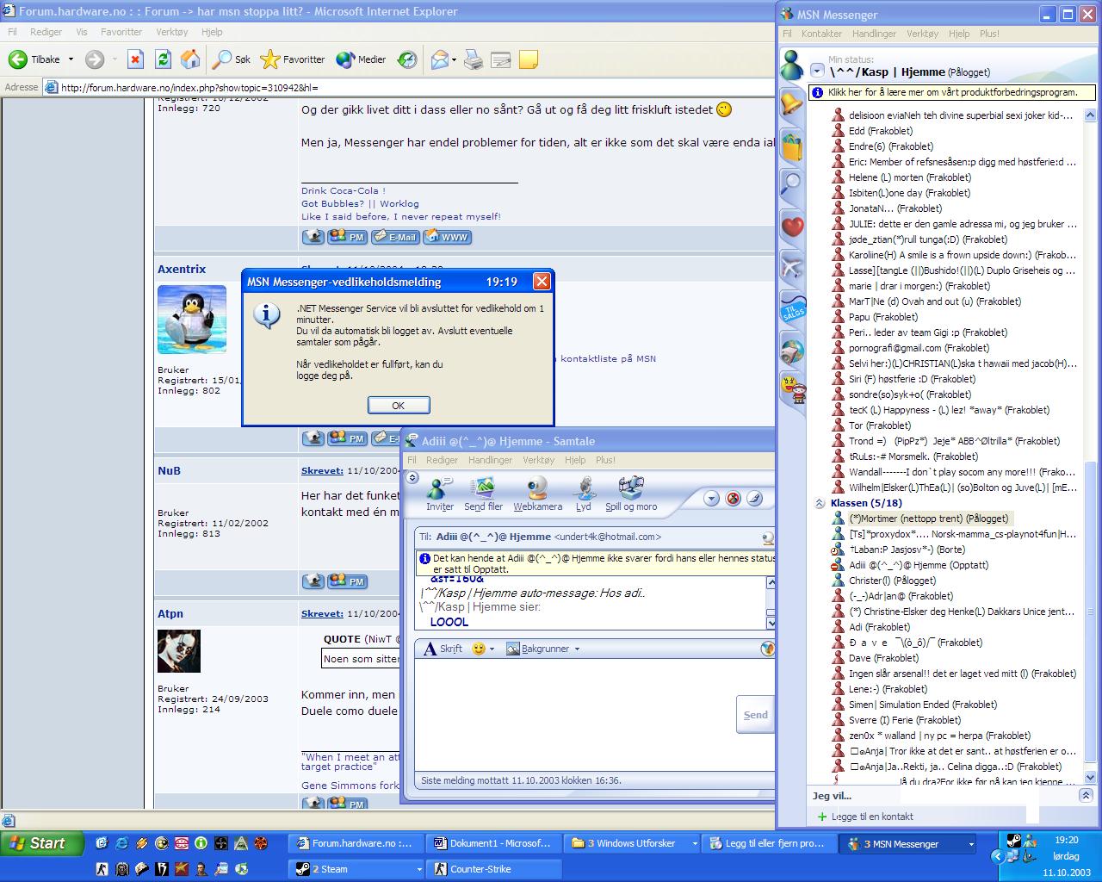Click the Windows Start button
1102x882 pixels.
tap(42, 843)
